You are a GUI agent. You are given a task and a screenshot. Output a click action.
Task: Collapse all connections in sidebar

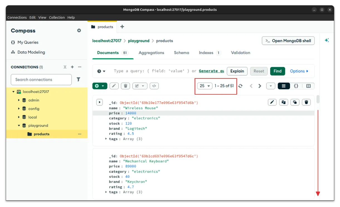point(65,67)
